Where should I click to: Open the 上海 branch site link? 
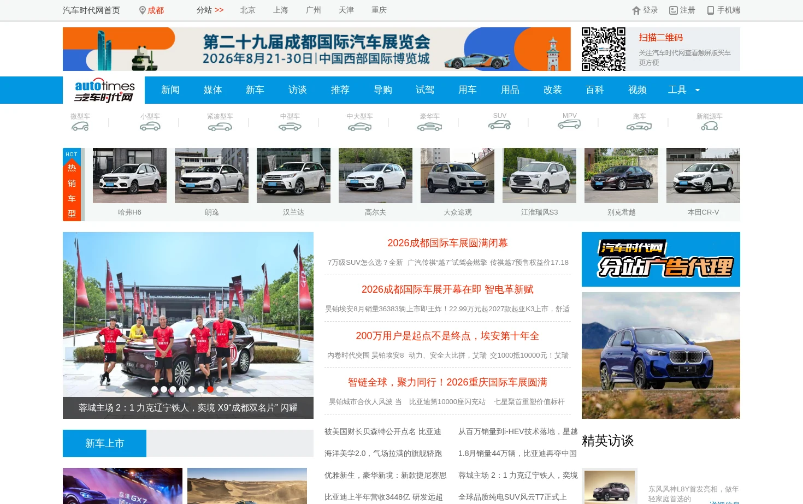(x=281, y=10)
